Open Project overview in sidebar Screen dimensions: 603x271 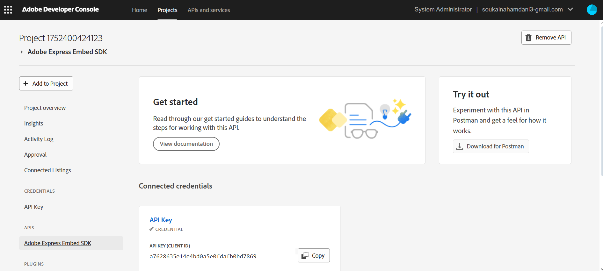45,108
